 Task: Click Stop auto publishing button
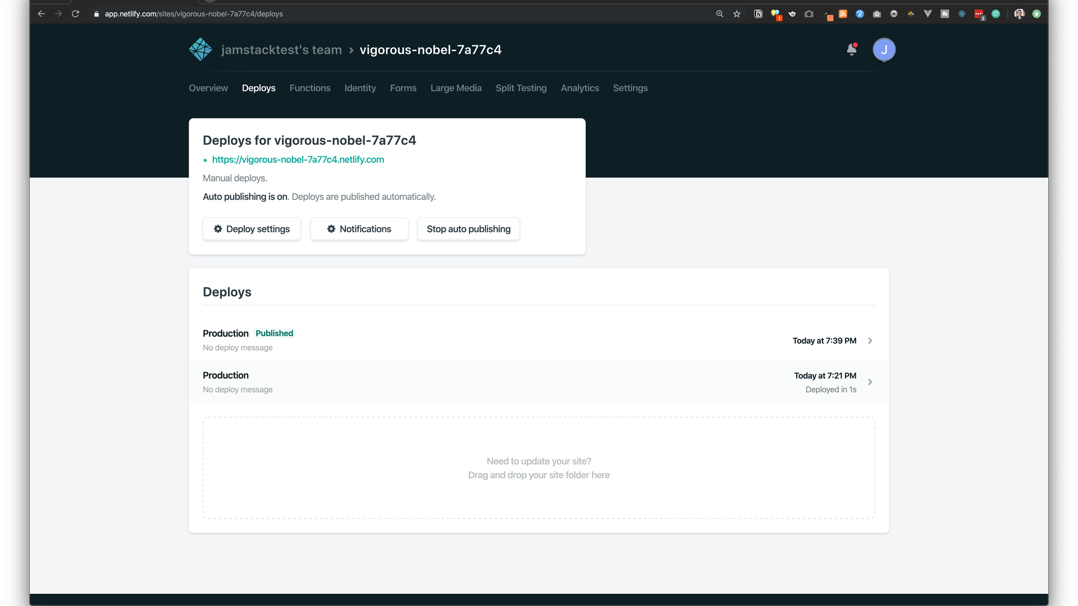(468, 229)
